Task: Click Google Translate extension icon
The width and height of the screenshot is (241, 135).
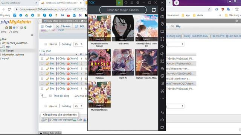Action: pyautogui.click(x=229, y=9)
